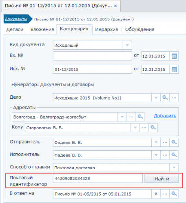The width and height of the screenshot is (186, 203).
Task: Go to Документы breadcrumb link
Action: [16, 19]
